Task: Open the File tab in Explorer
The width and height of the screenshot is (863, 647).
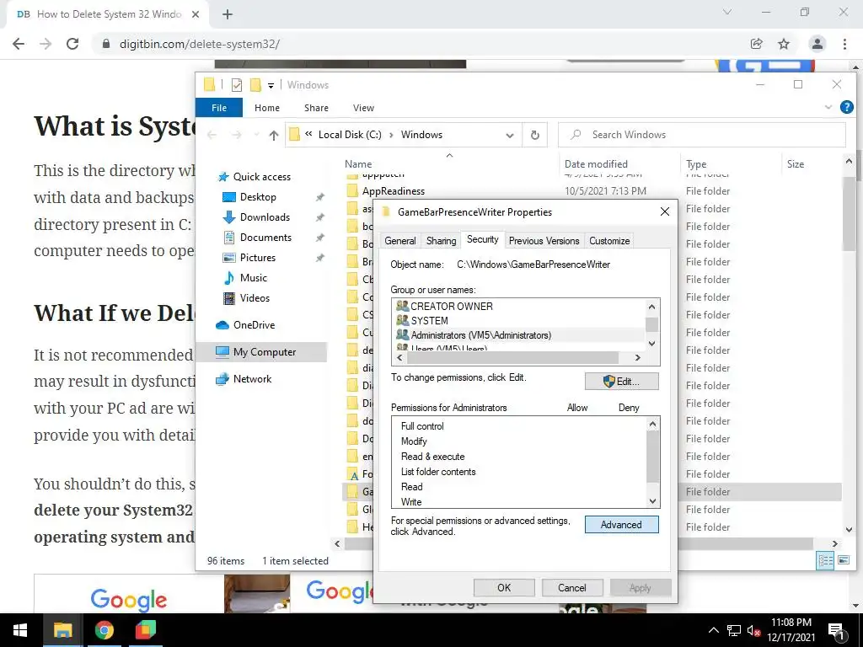Action: click(x=219, y=108)
